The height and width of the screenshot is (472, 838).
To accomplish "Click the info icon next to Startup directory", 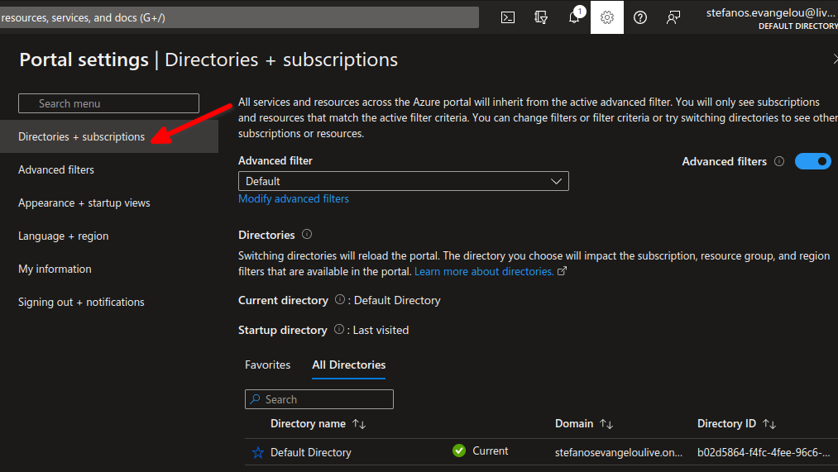I will pos(339,329).
